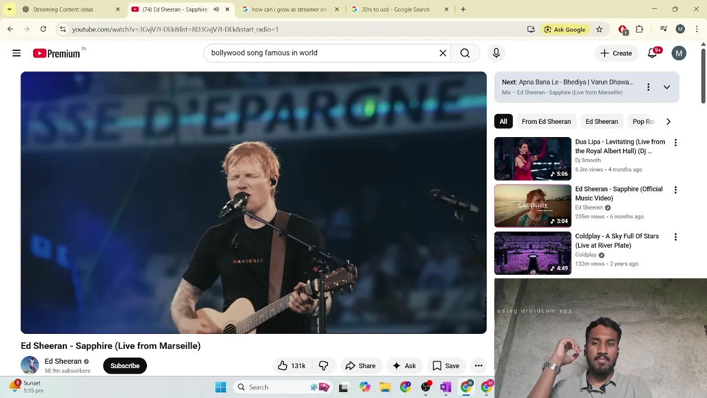Open the Sunset weather widget

[x=27, y=386]
